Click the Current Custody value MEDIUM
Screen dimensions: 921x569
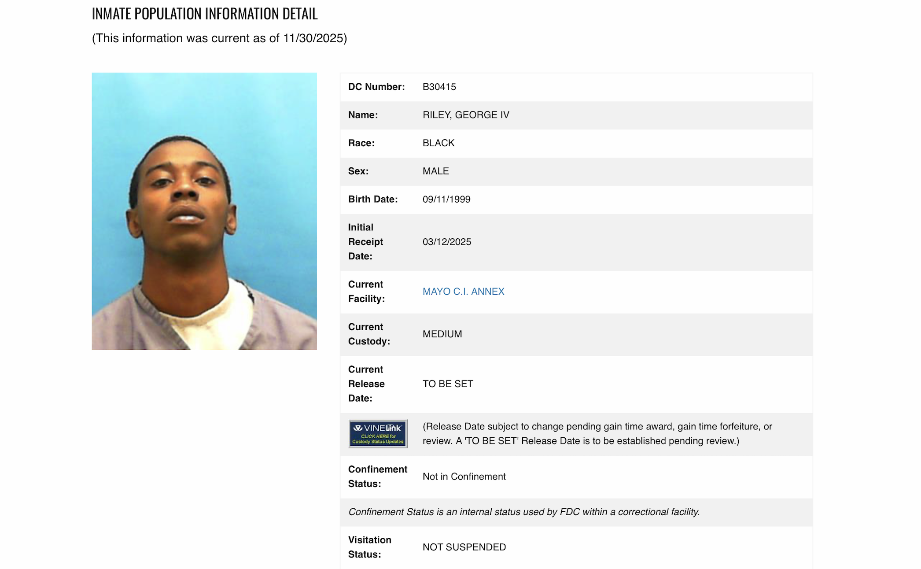coord(442,334)
